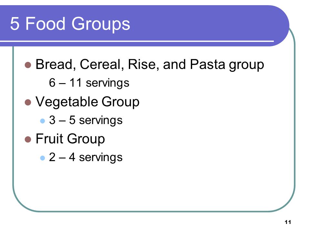This screenshot has width=310, height=232.
Task: Click the slide number 11
Action: 288,222
